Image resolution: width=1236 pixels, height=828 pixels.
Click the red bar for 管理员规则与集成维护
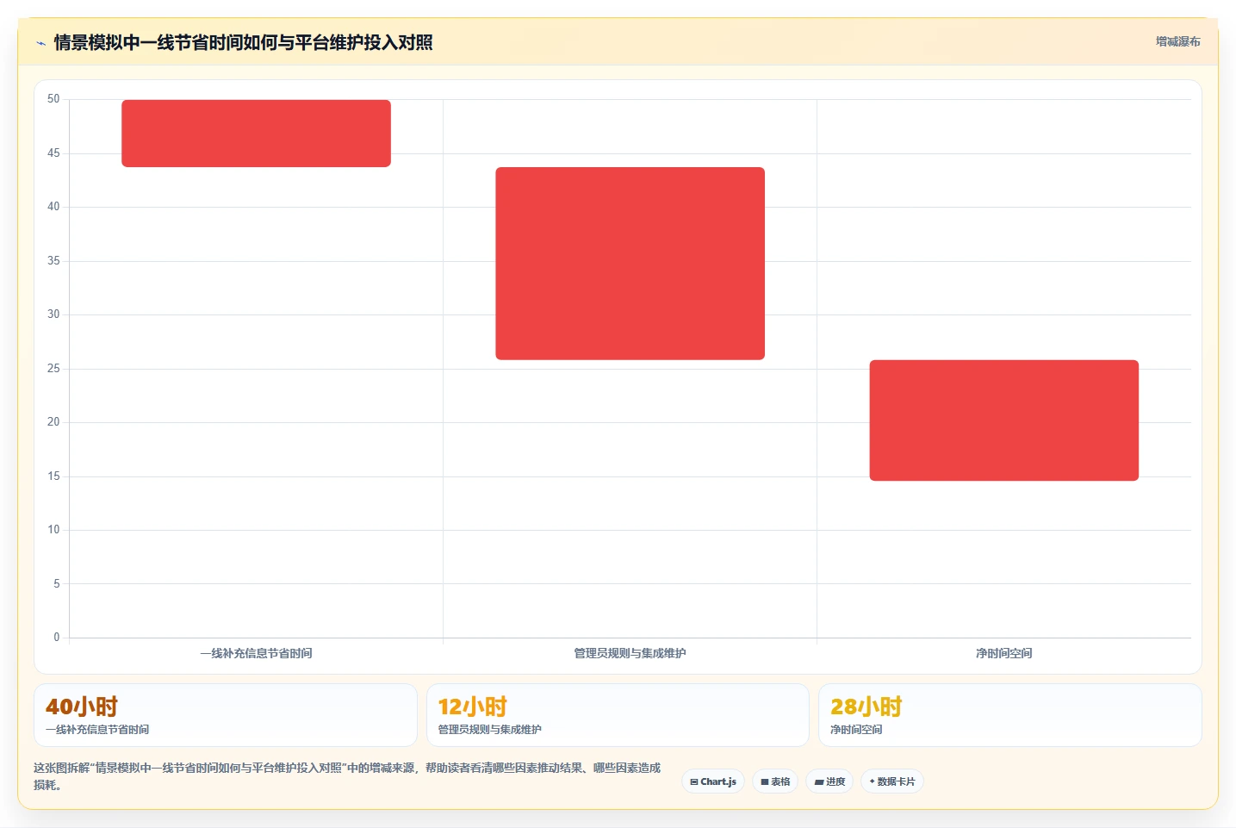tap(630, 264)
